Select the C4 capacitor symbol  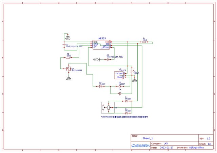coord(120,94)
